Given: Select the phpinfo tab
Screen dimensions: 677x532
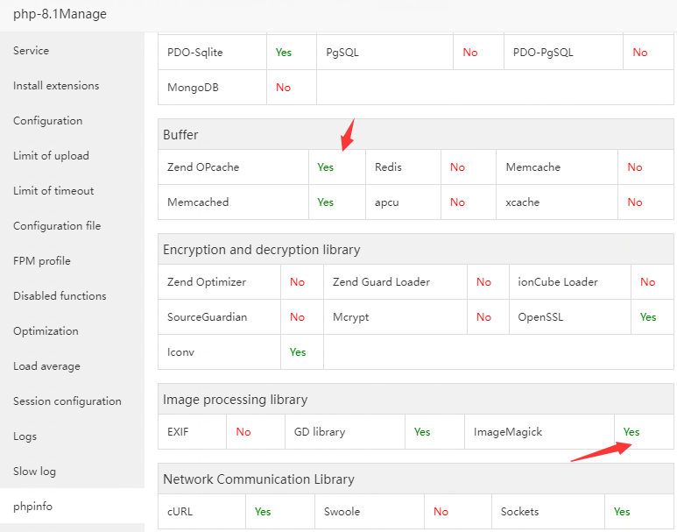Looking at the screenshot, I should [x=32, y=507].
